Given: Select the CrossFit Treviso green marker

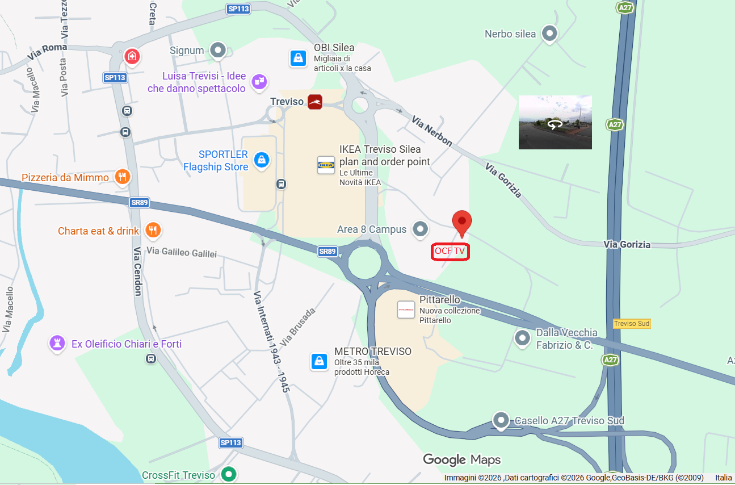Looking at the screenshot, I should [x=228, y=474].
